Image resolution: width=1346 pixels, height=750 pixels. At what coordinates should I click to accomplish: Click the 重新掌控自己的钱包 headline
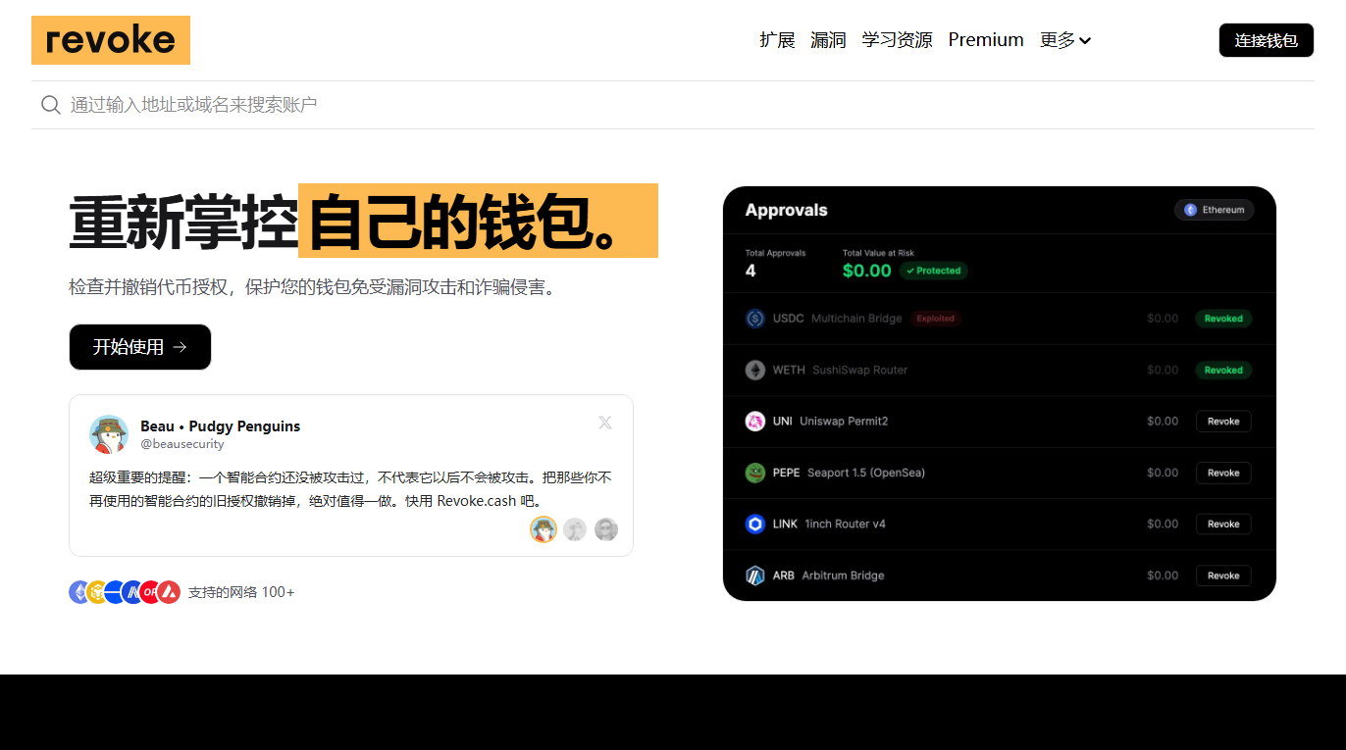coord(363,223)
